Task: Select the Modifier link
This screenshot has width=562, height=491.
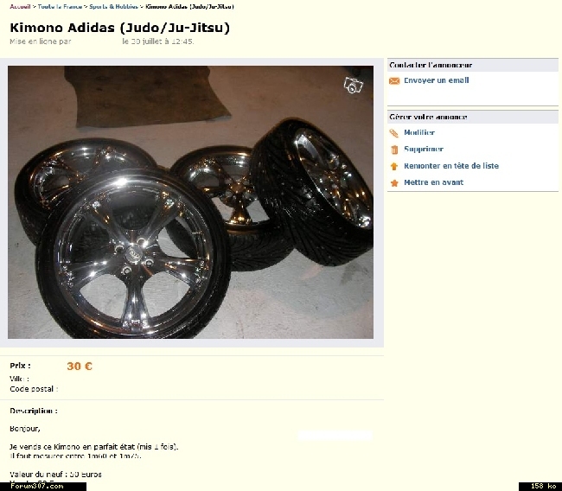Action: coord(419,132)
